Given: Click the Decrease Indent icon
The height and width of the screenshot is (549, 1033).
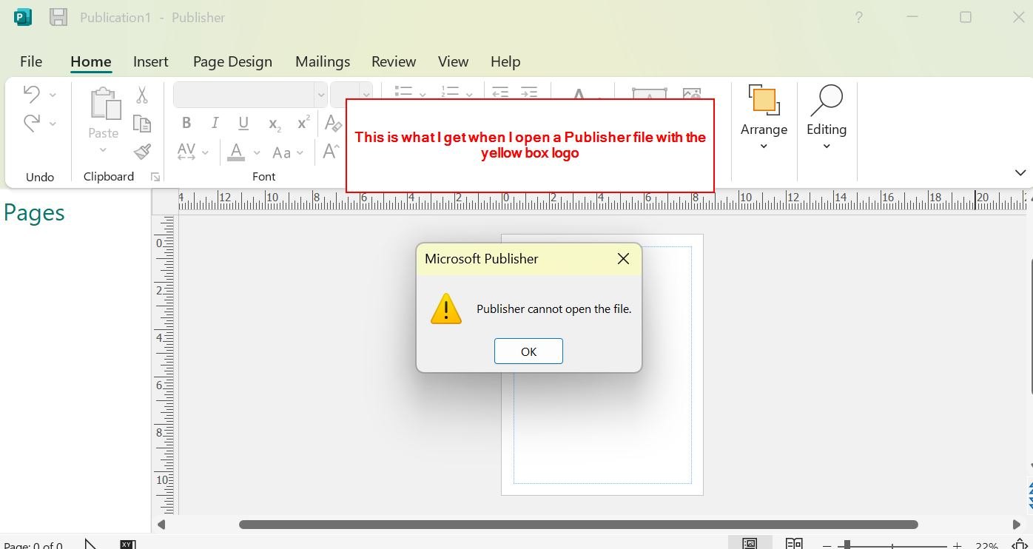Looking at the screenshot, I should coord(500,92).
